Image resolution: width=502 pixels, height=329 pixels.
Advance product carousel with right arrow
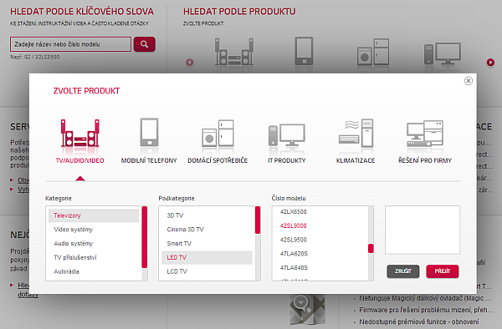click(x=490, y=63)
